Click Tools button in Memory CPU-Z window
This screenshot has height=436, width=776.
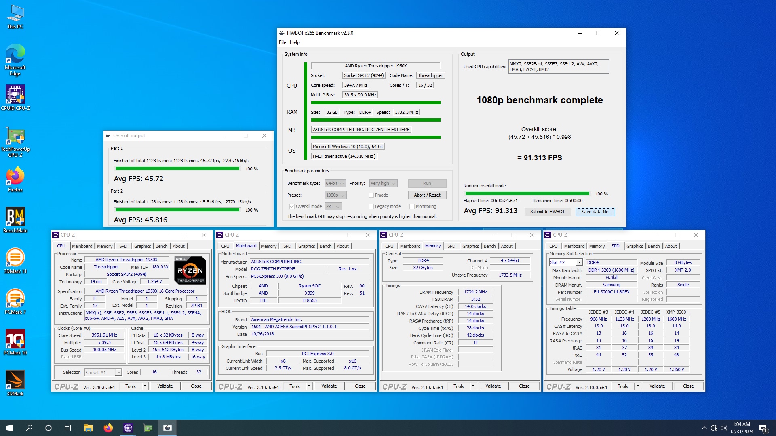[x=459, y=386]
